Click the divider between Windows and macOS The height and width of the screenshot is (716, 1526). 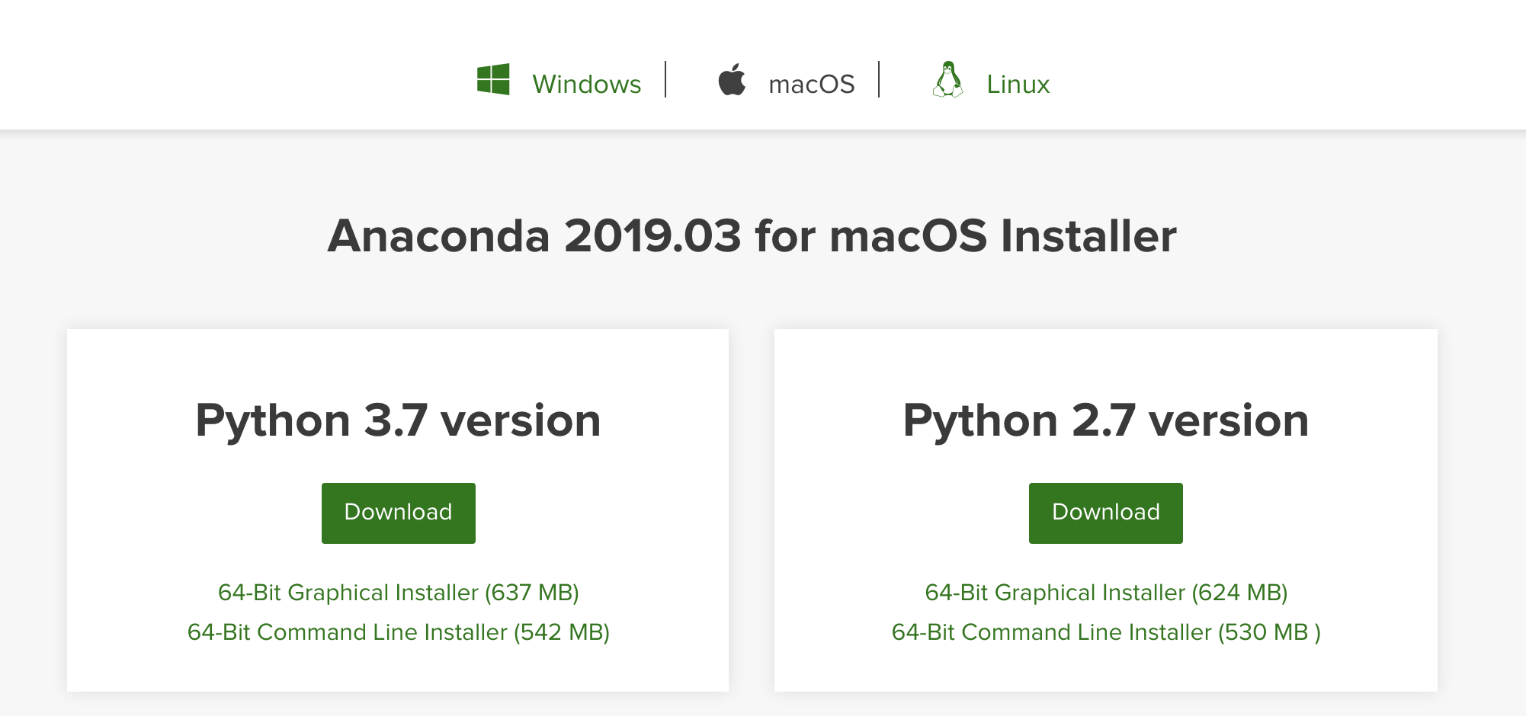point(665,79)
